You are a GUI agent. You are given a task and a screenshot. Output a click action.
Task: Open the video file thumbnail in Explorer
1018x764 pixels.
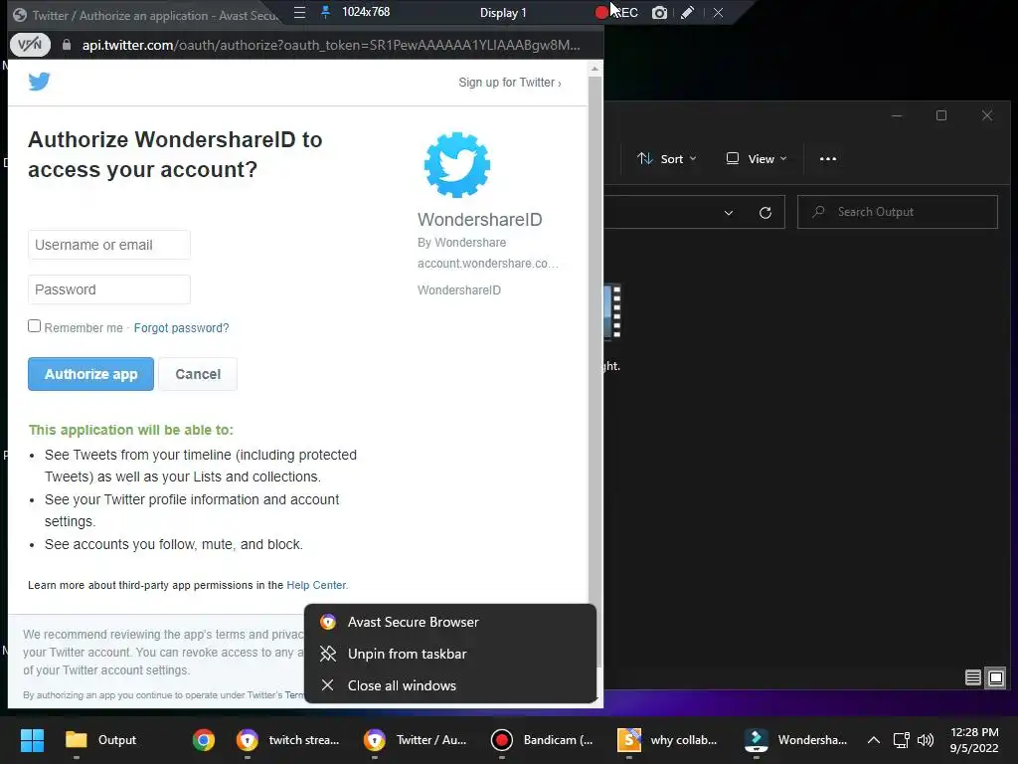click(612, 311)
